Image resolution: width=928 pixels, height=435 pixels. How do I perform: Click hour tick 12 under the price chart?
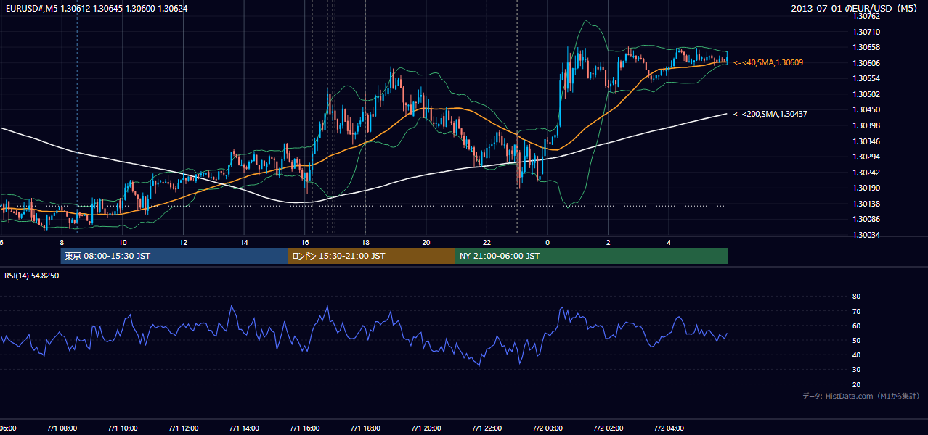tap(184, 243)
